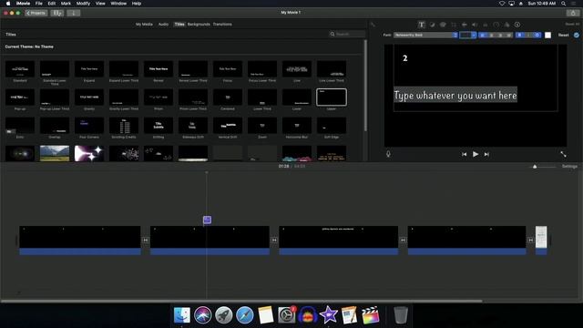Set title text alignment to center
Viewport: 583px width, 328px height.
coord(492,35)
